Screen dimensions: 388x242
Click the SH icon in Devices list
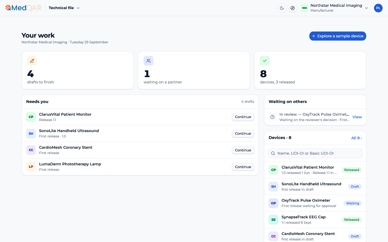pyautogui.click(x=273, y=187)
